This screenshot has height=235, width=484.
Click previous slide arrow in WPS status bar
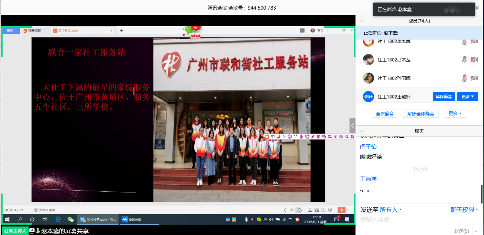click(x=285, y=210)
